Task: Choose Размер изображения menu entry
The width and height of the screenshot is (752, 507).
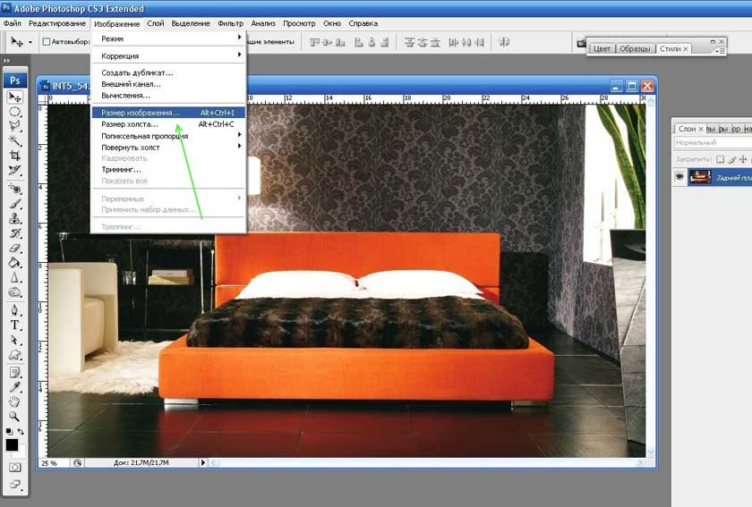Action: (141, 113)
